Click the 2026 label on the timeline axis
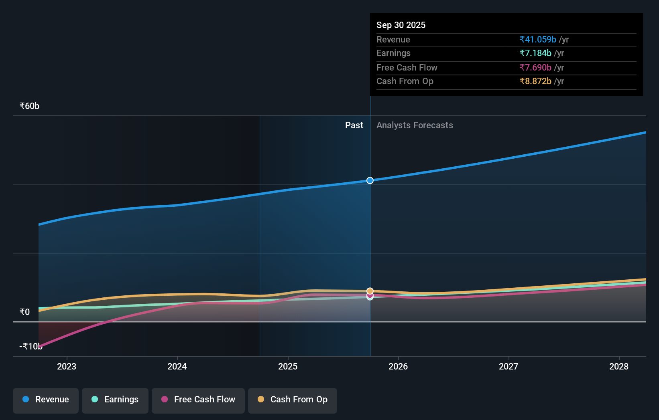Viewport: 659px width, 420px height. click(398, 366)
